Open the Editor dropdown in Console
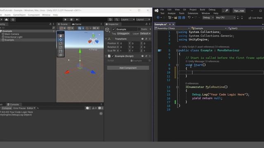The image size is (264, 148). coord(31,108)
